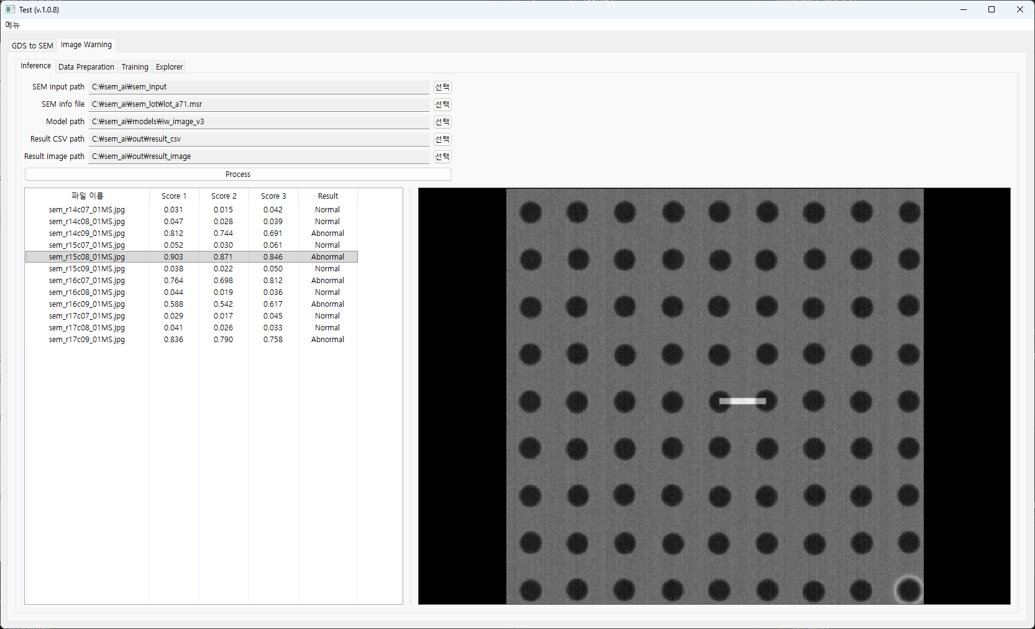Select row sem_r17c09_01MS.jpg
Screen dimensions: 1035x629
[x=191, y=340]
